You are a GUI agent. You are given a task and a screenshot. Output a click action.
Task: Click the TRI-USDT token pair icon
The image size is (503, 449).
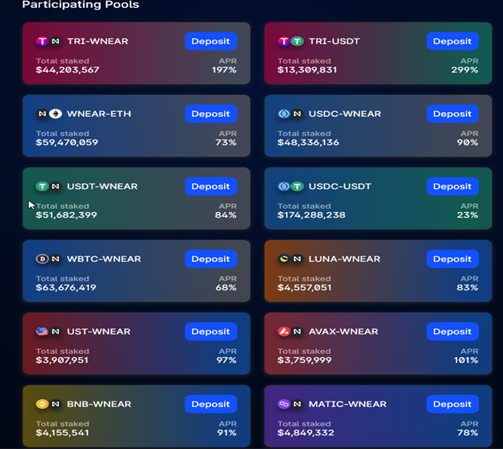click(x=291, y=41)
